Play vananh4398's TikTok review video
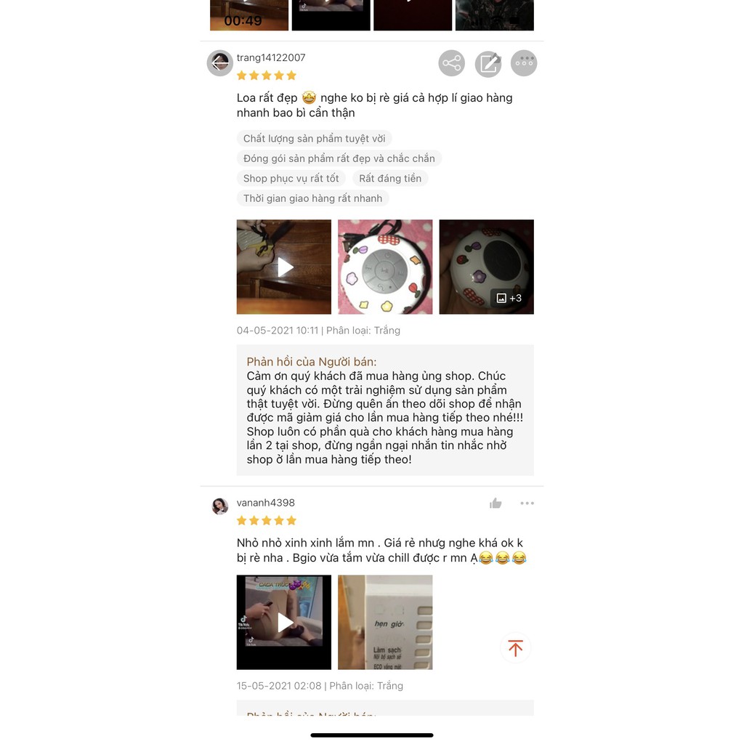Image resolution: width=744 pixels, height=744 pixels. [x=284, y=622]
